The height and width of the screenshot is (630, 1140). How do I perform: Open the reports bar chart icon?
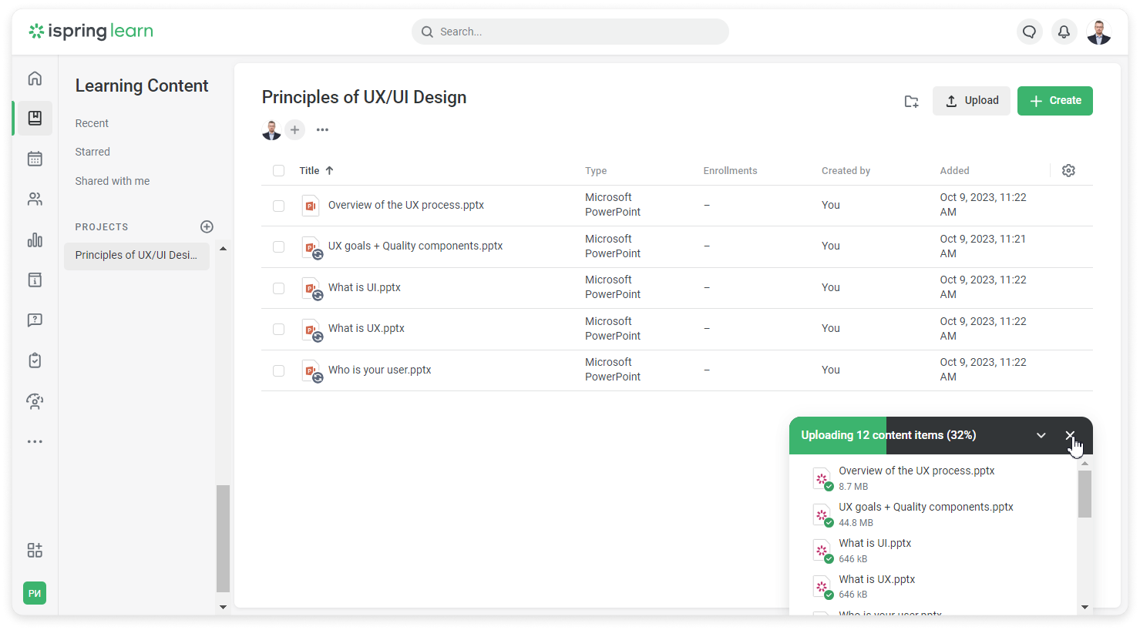pos(35,240)
